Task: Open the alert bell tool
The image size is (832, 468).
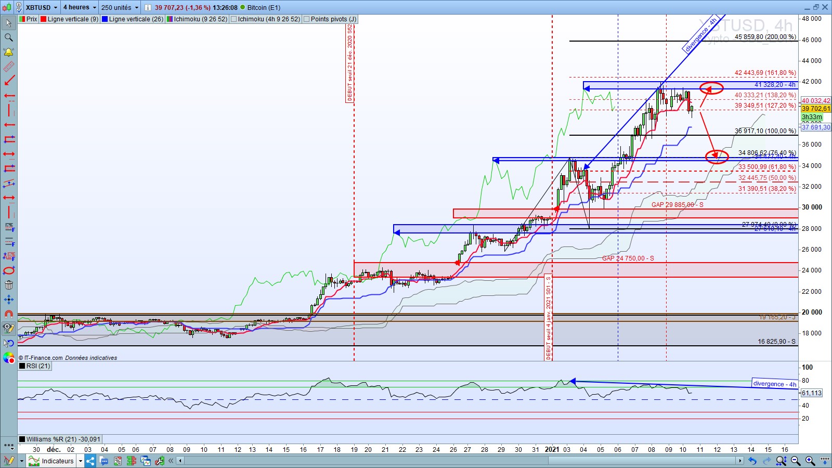Action: 9,52
